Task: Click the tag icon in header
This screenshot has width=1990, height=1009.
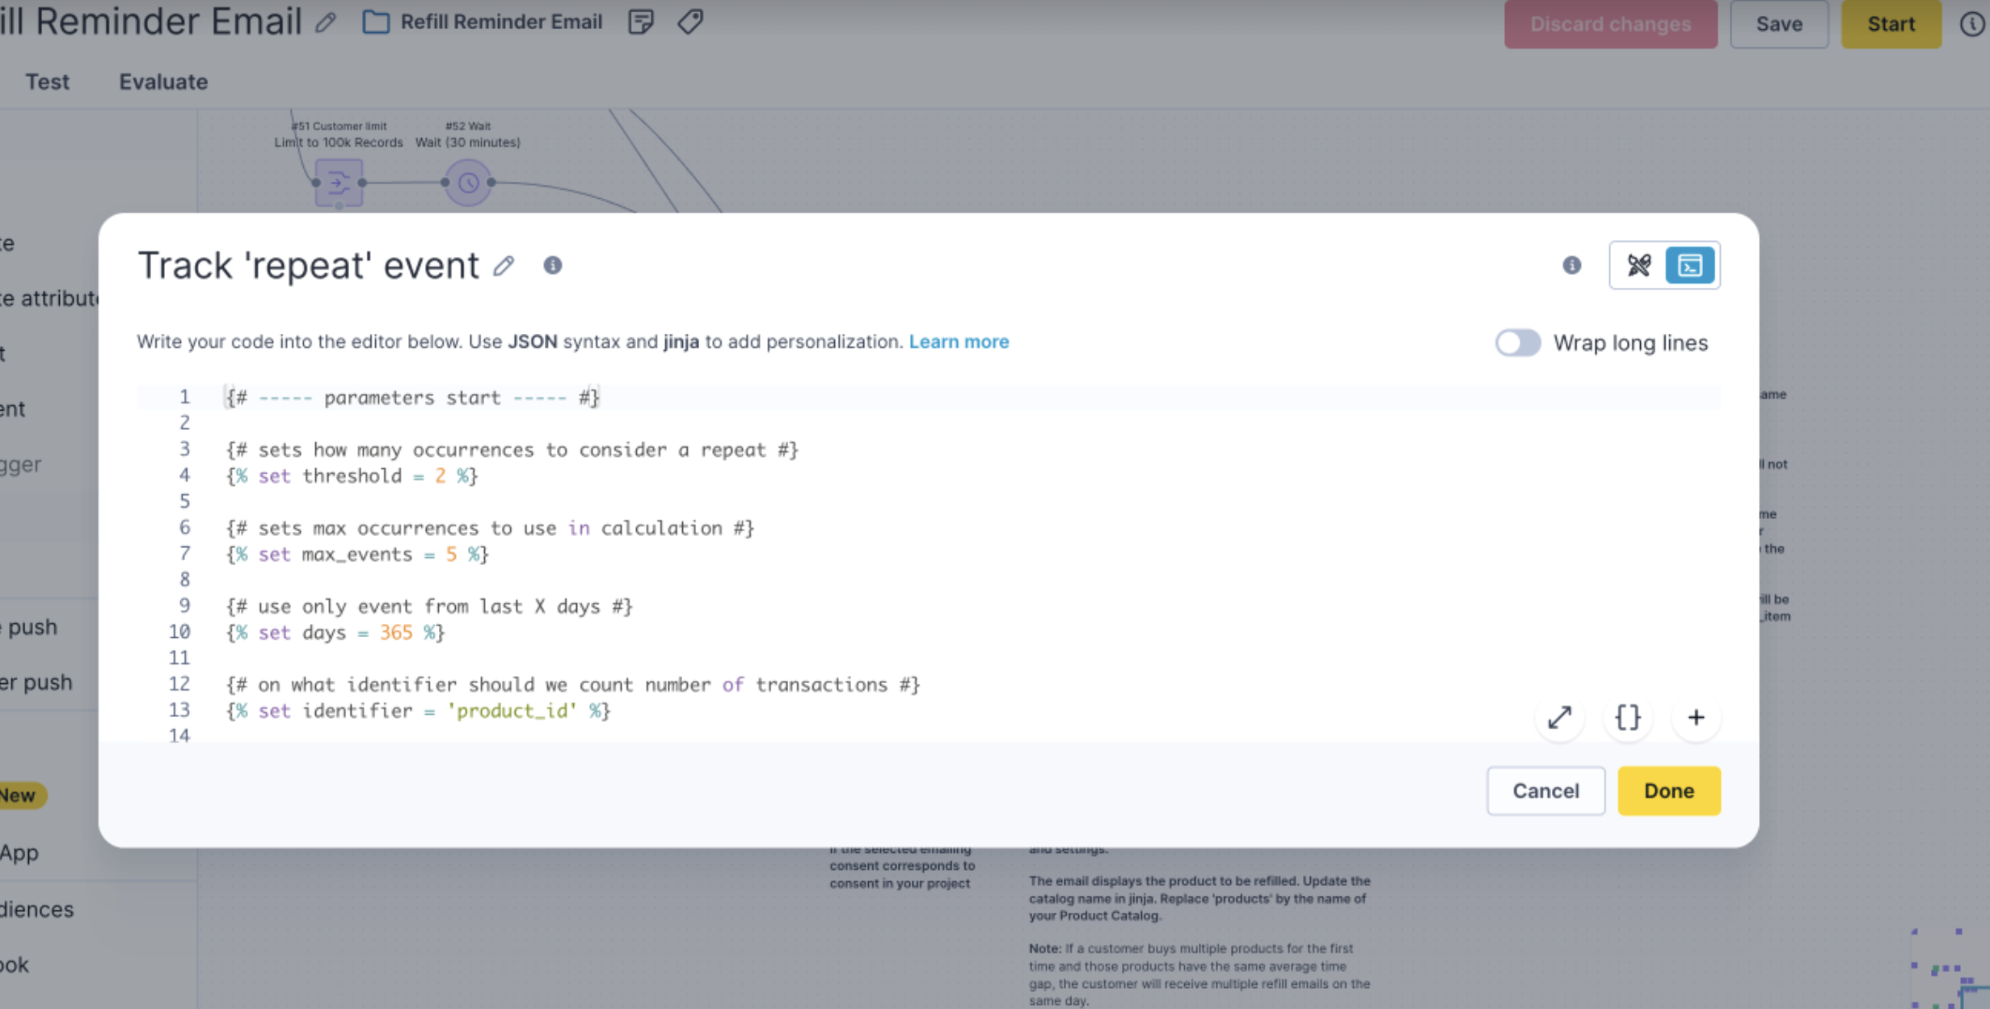Action: click(x=690, y=22)
